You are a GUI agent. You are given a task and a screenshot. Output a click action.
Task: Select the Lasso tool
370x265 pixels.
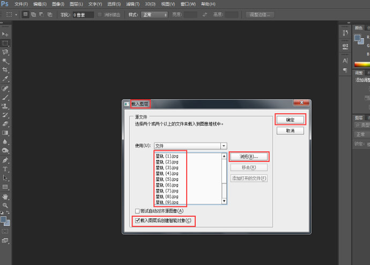pos(5,52)
